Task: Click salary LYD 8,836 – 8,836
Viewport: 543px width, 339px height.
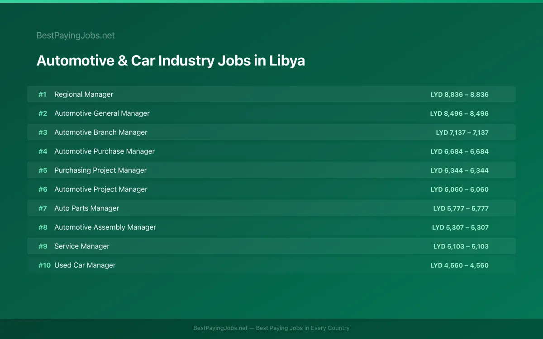Action: [459, 94]
